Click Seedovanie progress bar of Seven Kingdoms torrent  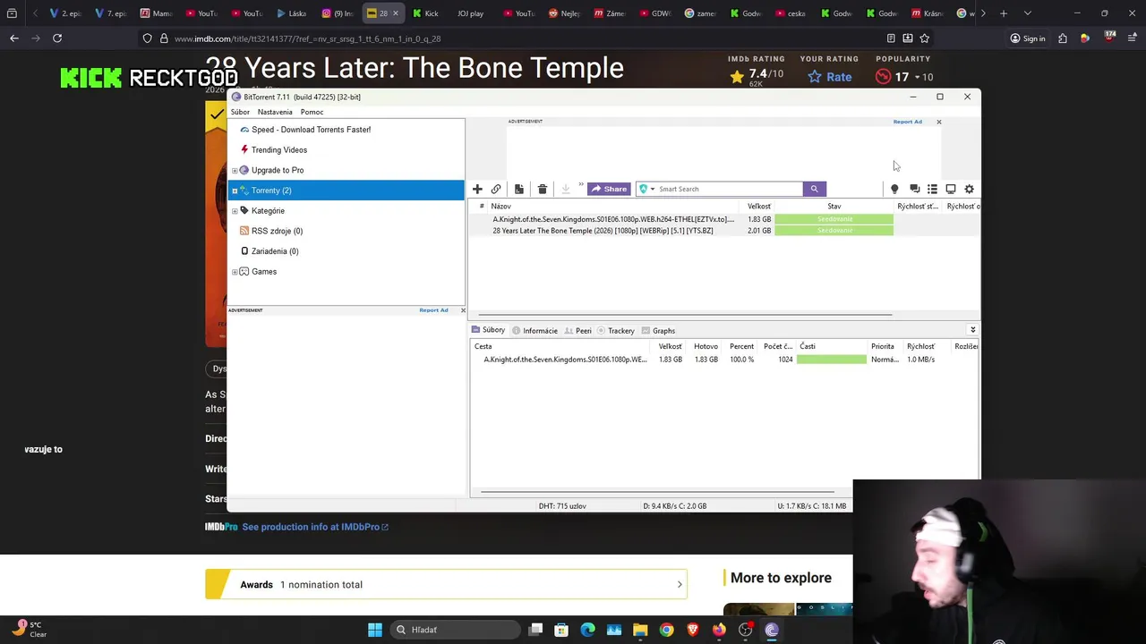point(834,219)
